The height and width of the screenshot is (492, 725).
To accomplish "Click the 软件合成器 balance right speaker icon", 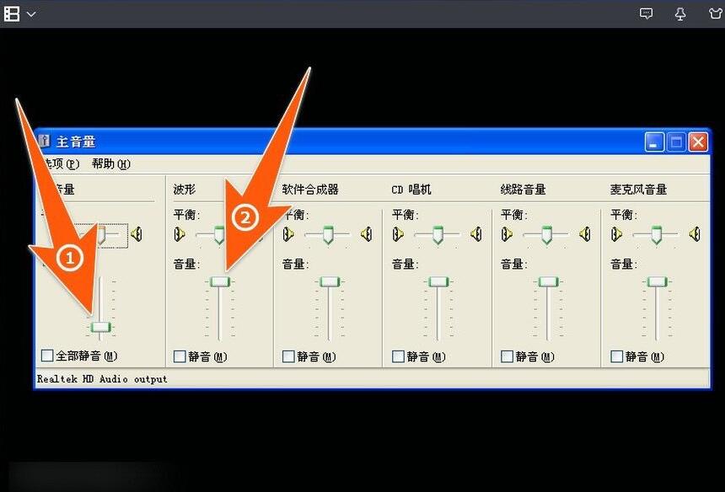I will [x=367, y=234].
